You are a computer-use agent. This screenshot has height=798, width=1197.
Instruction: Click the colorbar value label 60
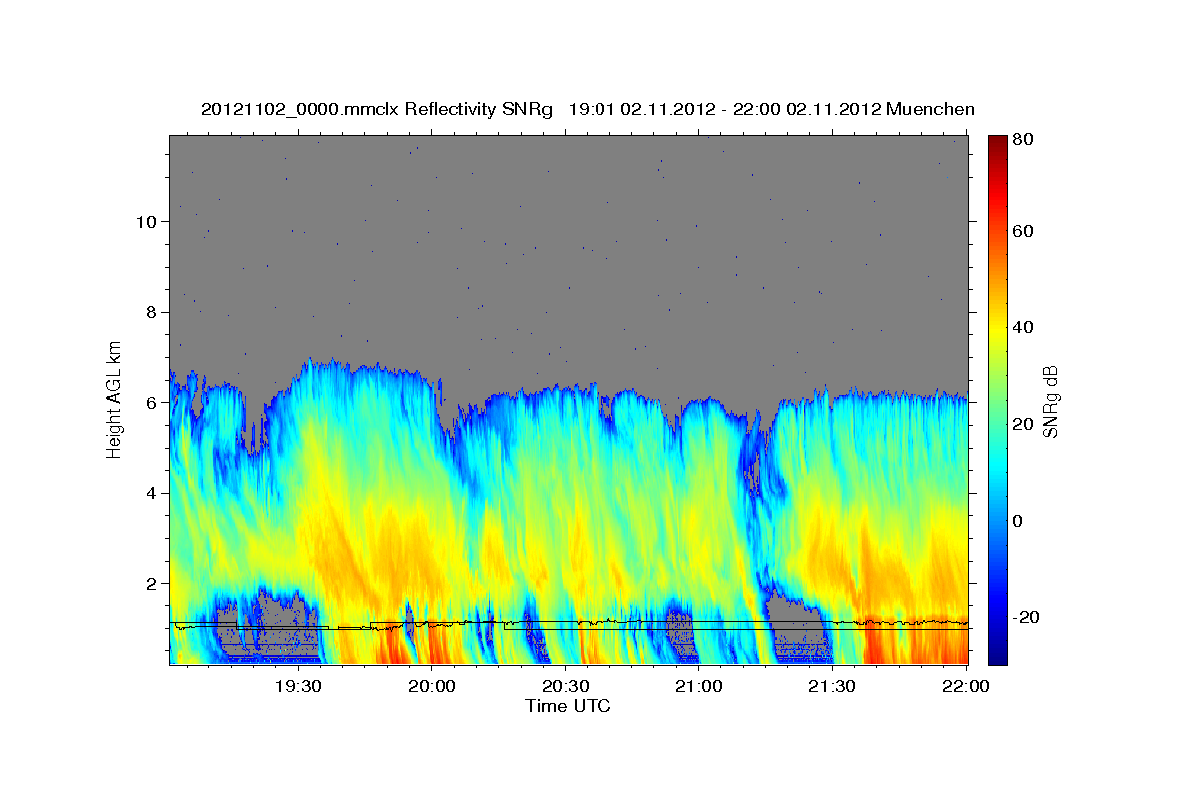pyautogui.click(x=1025, y=231)
